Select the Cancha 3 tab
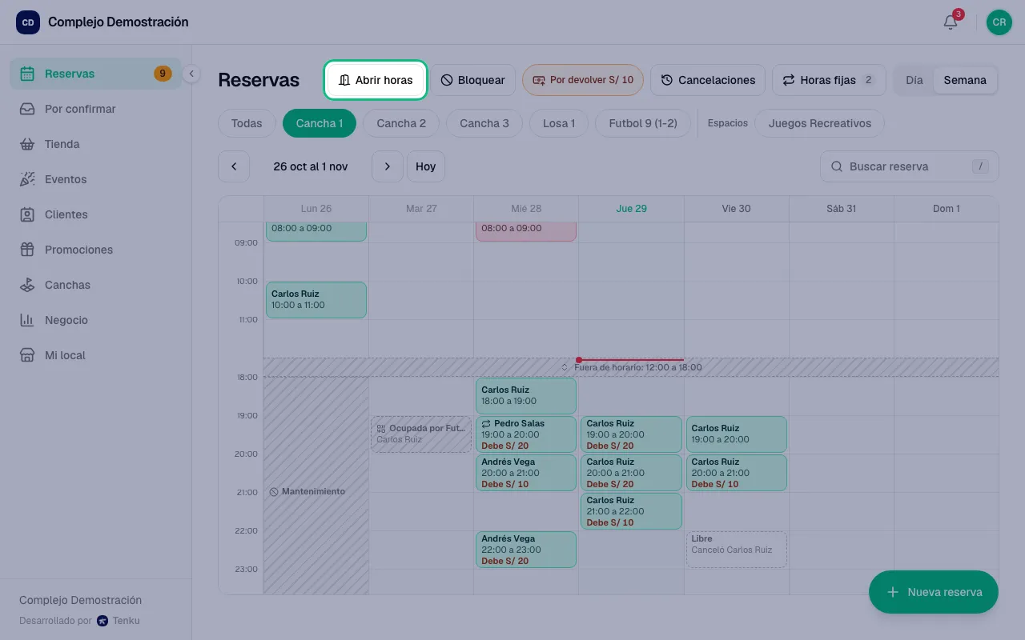The image size is (1025, 640). 484,123
